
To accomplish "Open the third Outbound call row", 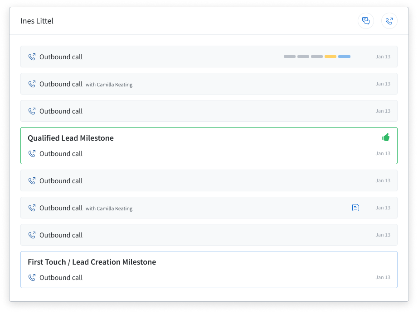I will click(x=209, y=111).
